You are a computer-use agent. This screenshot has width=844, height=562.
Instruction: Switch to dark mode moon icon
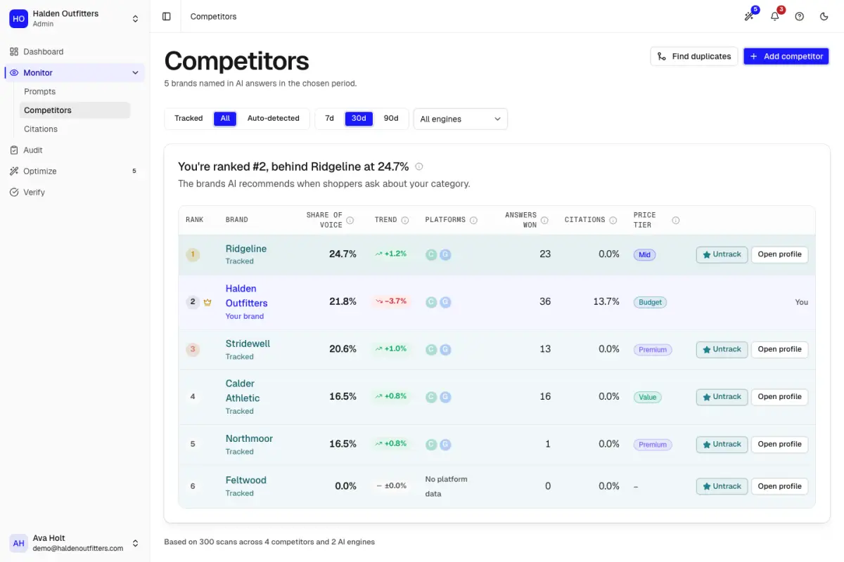[x=824, y=16]
